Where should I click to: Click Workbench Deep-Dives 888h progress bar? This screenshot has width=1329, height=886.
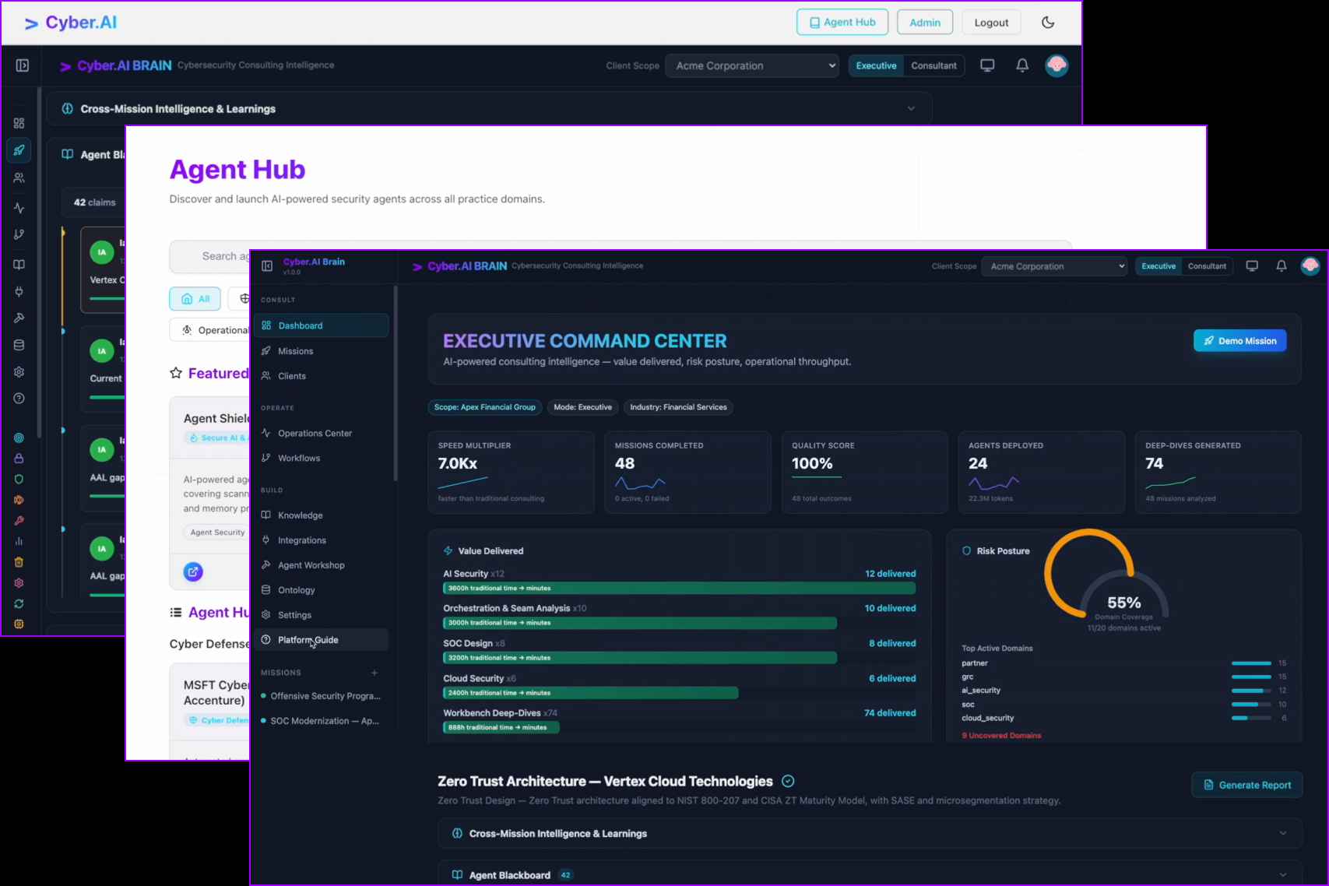point(501,727)
